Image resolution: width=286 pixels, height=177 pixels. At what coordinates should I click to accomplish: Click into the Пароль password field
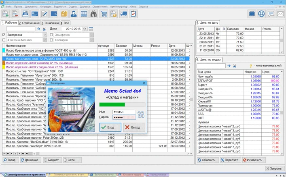124,117
